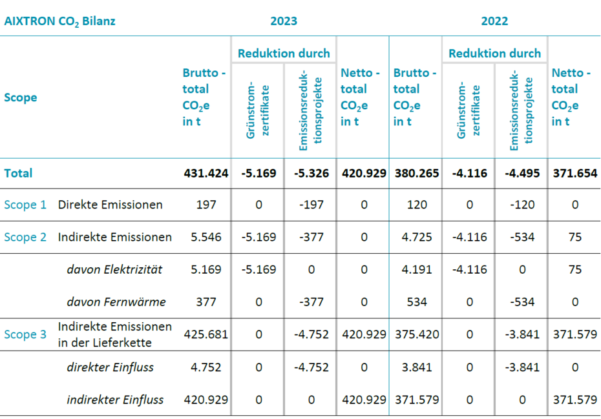This screenshot has height=419, width=601.
Task: Select total gross value '380.265'
Action: 417,173
